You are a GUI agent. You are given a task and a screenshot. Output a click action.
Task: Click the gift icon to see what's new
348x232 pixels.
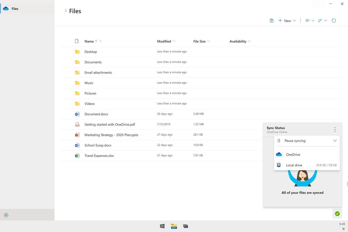coord(272,20)
